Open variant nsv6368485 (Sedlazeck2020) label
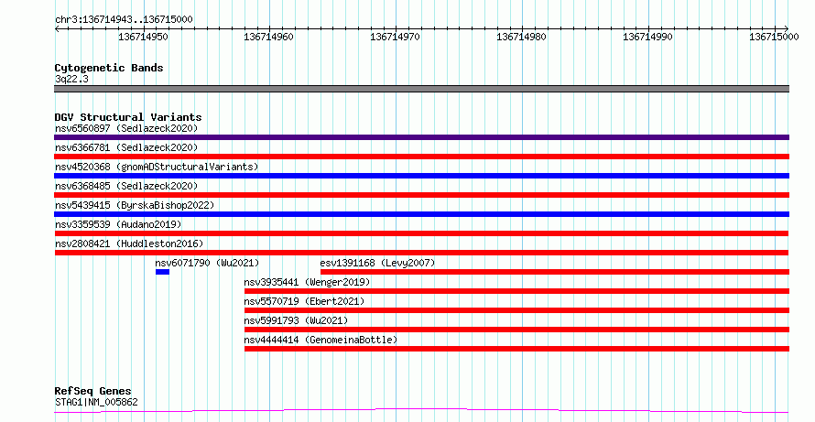 126,186
